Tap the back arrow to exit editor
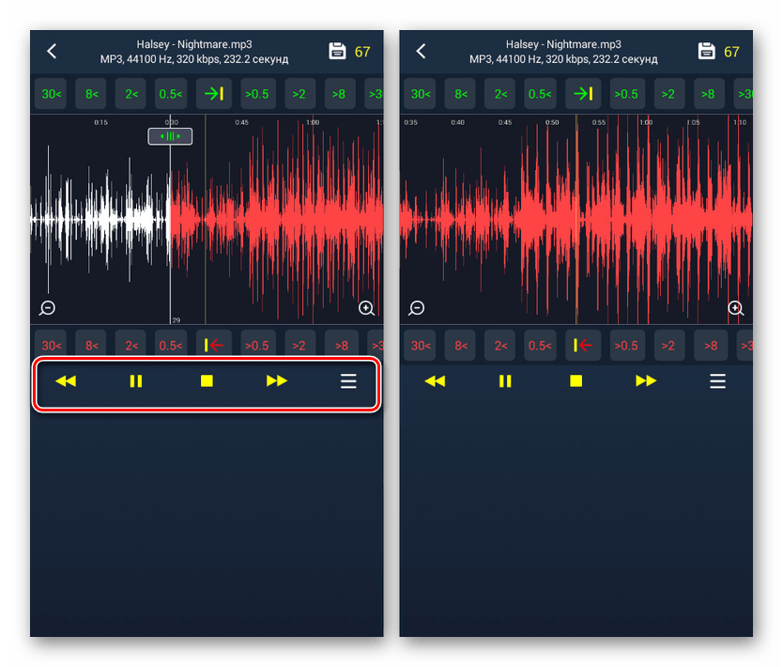783x667 pixels. pos(52,51)
